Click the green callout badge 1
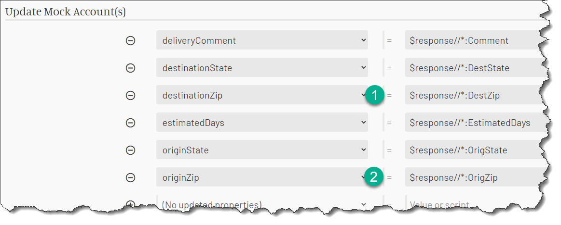The image size is (561, 225). (x=374, y=95)
